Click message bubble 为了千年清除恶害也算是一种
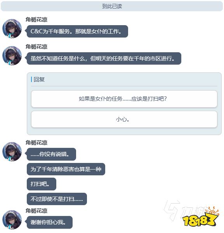224x233 pixels. pyautogui.click(x=66, y=169)
